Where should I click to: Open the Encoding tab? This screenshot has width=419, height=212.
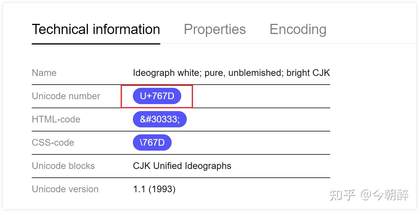tap(298, 29)
